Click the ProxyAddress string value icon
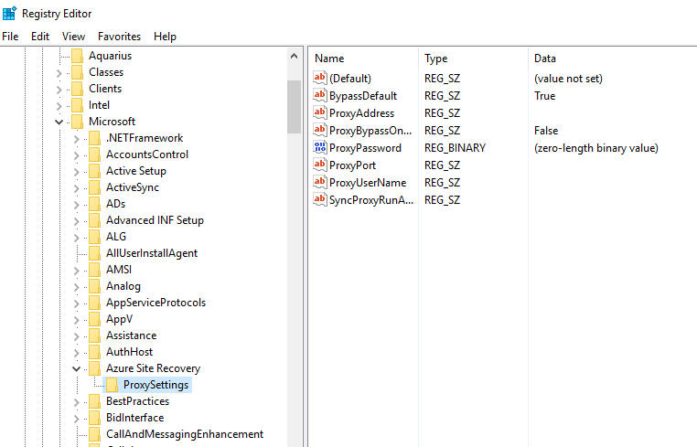The height and width of the screenshot is (447, 697). tap(319, 112)
